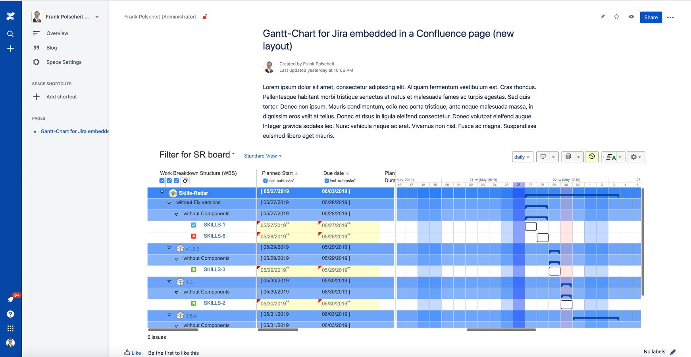The width and height of the screenshot is (691, 357).
Task: Click the edit labels pencil icon
Action: [x=673, y=352]
